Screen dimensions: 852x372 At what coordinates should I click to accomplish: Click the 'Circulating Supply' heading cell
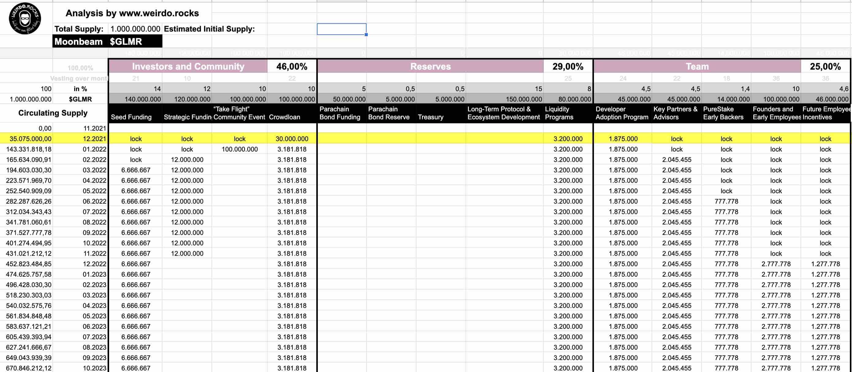click(53, 113)
